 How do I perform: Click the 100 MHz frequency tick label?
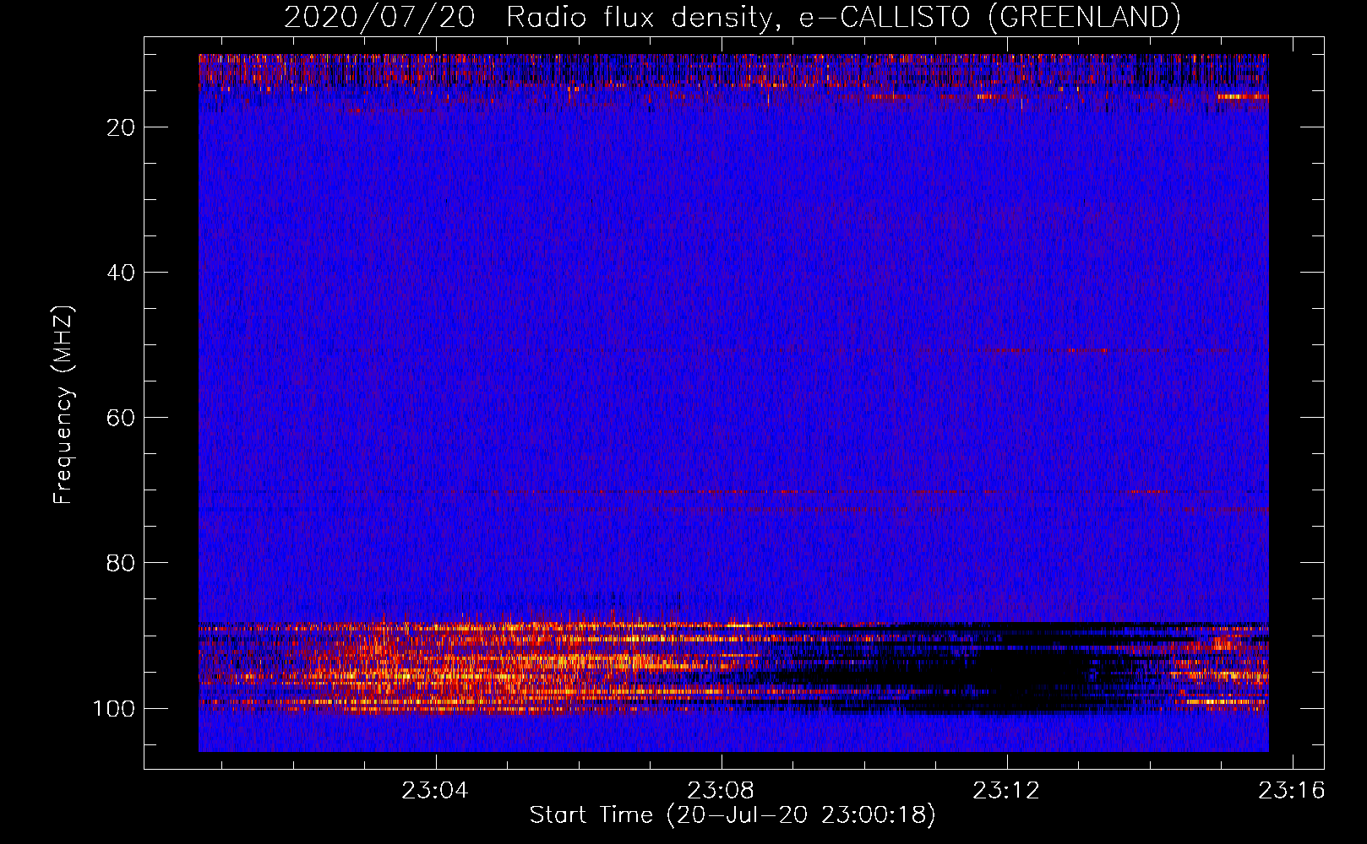tap(114, 708)
